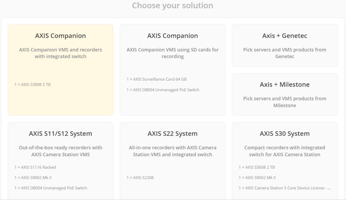Open the AXIS Camera Station 5 Core Device License

click(284, 188)
